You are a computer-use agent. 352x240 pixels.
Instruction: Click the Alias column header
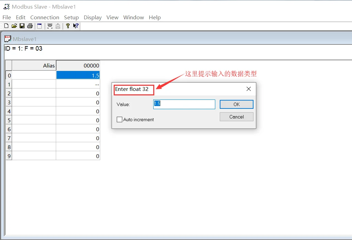click(34, 65)
